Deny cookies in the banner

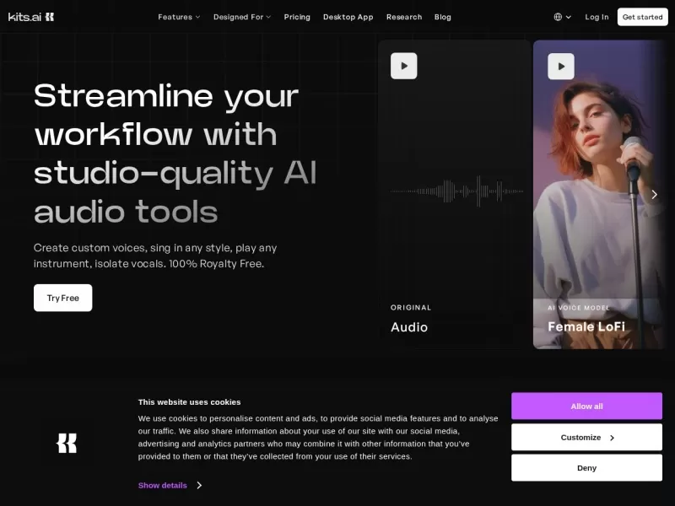tap(586, 468)
